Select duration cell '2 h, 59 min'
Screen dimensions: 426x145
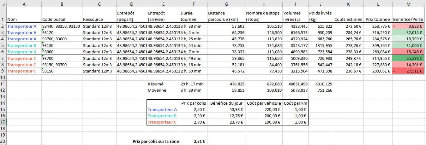tap(193, 71)
